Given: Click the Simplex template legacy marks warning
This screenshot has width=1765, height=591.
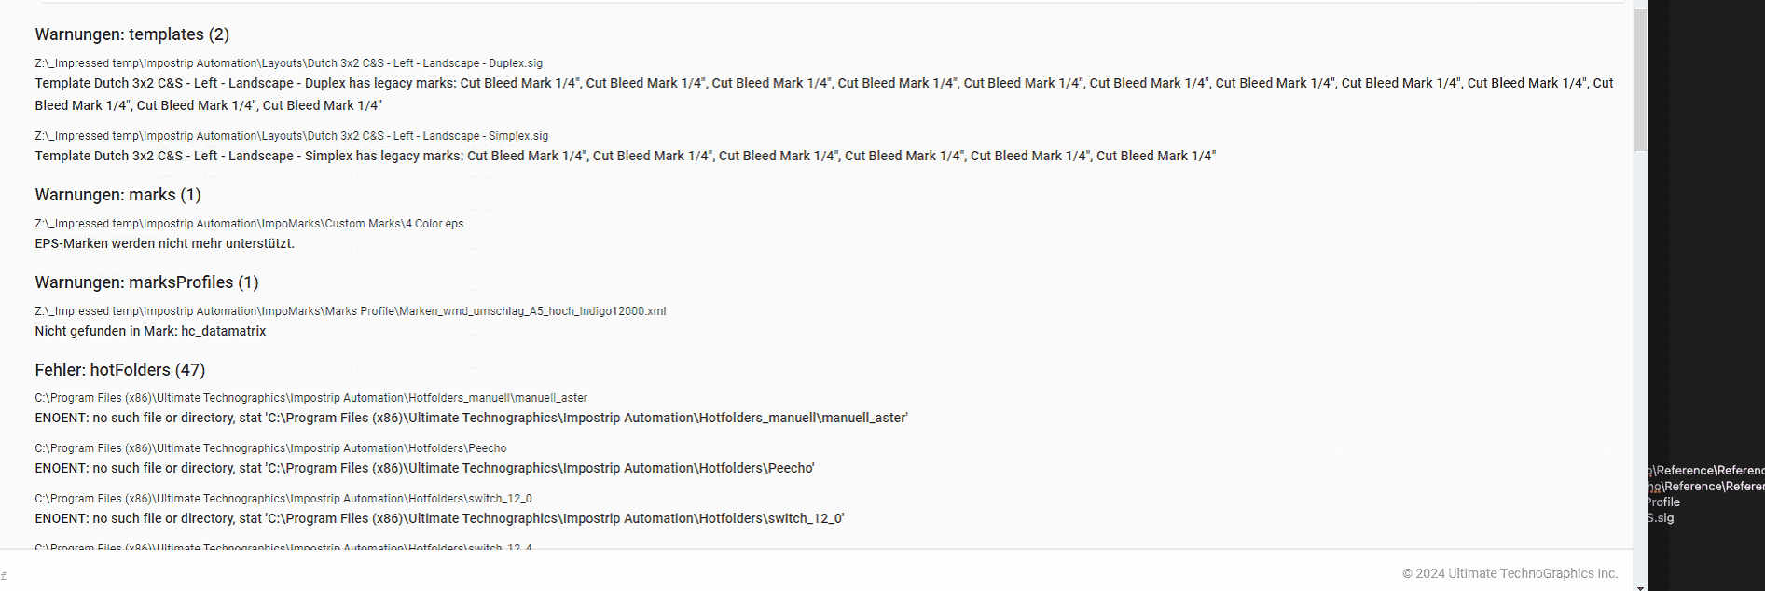Looking at the screenshot, I should tap(625, 156).
